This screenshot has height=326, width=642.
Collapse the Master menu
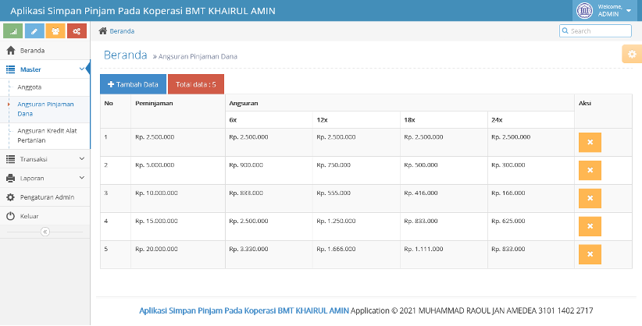coord(45,69)
